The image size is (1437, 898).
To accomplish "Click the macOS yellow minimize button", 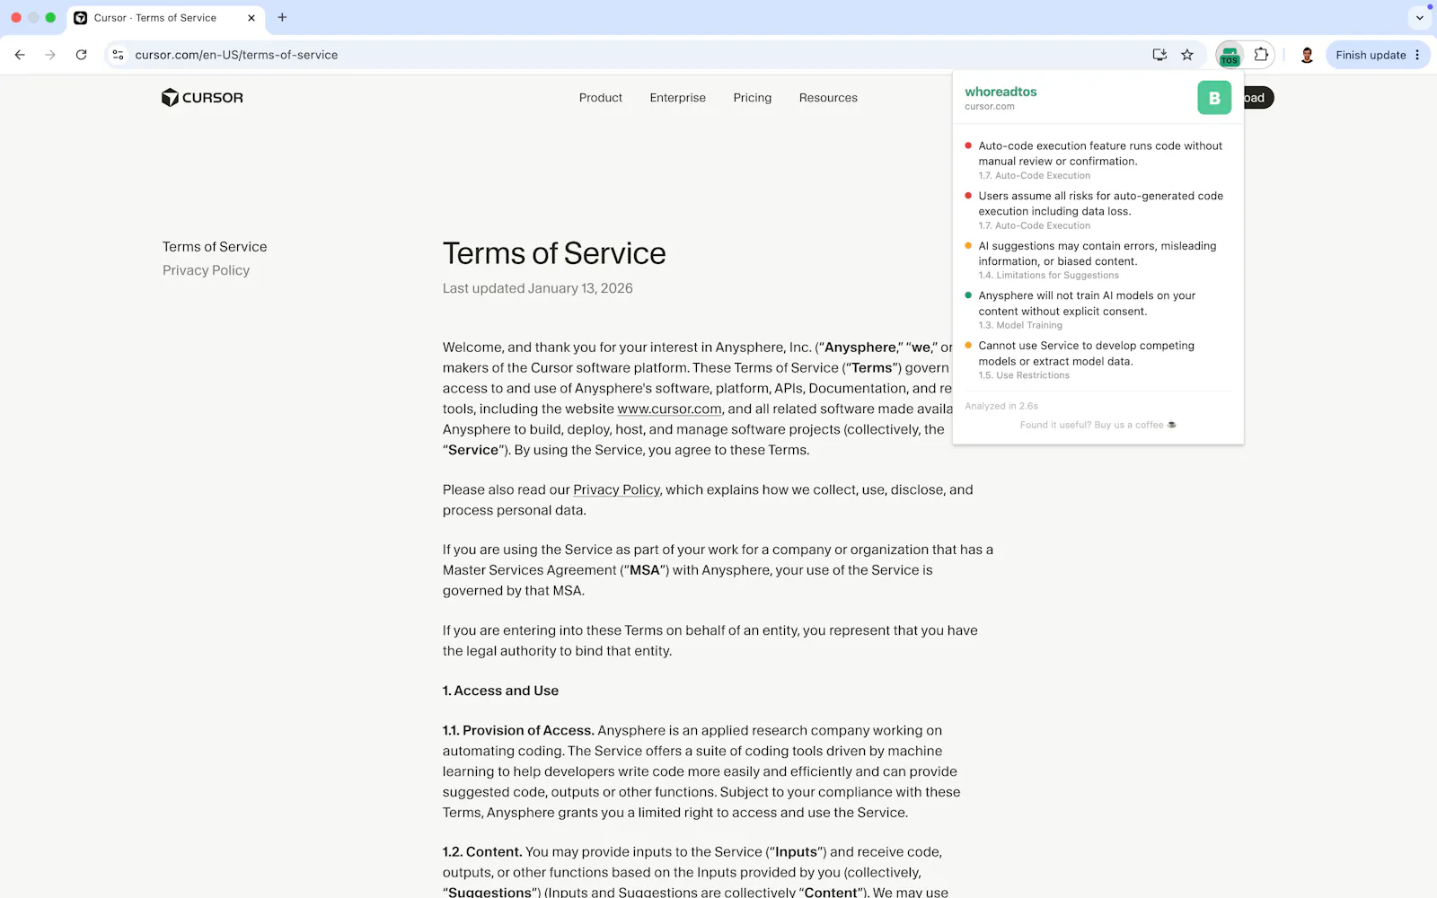I will (33, 17).
